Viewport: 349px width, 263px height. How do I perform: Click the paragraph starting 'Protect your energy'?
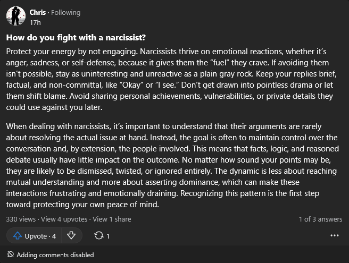(171, 79)
